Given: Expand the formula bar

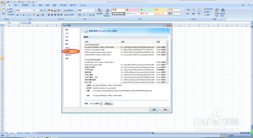Looking at the screenshot, I should pyautogui.click(x=252, y=22).
